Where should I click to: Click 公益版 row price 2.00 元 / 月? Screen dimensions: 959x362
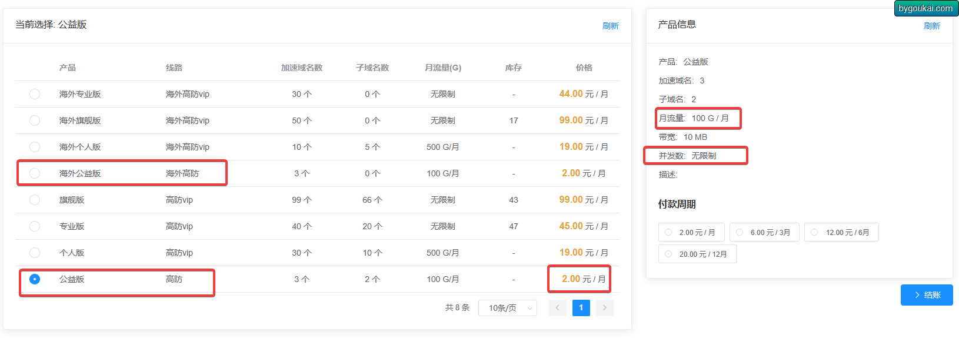[x=584, y=279]
